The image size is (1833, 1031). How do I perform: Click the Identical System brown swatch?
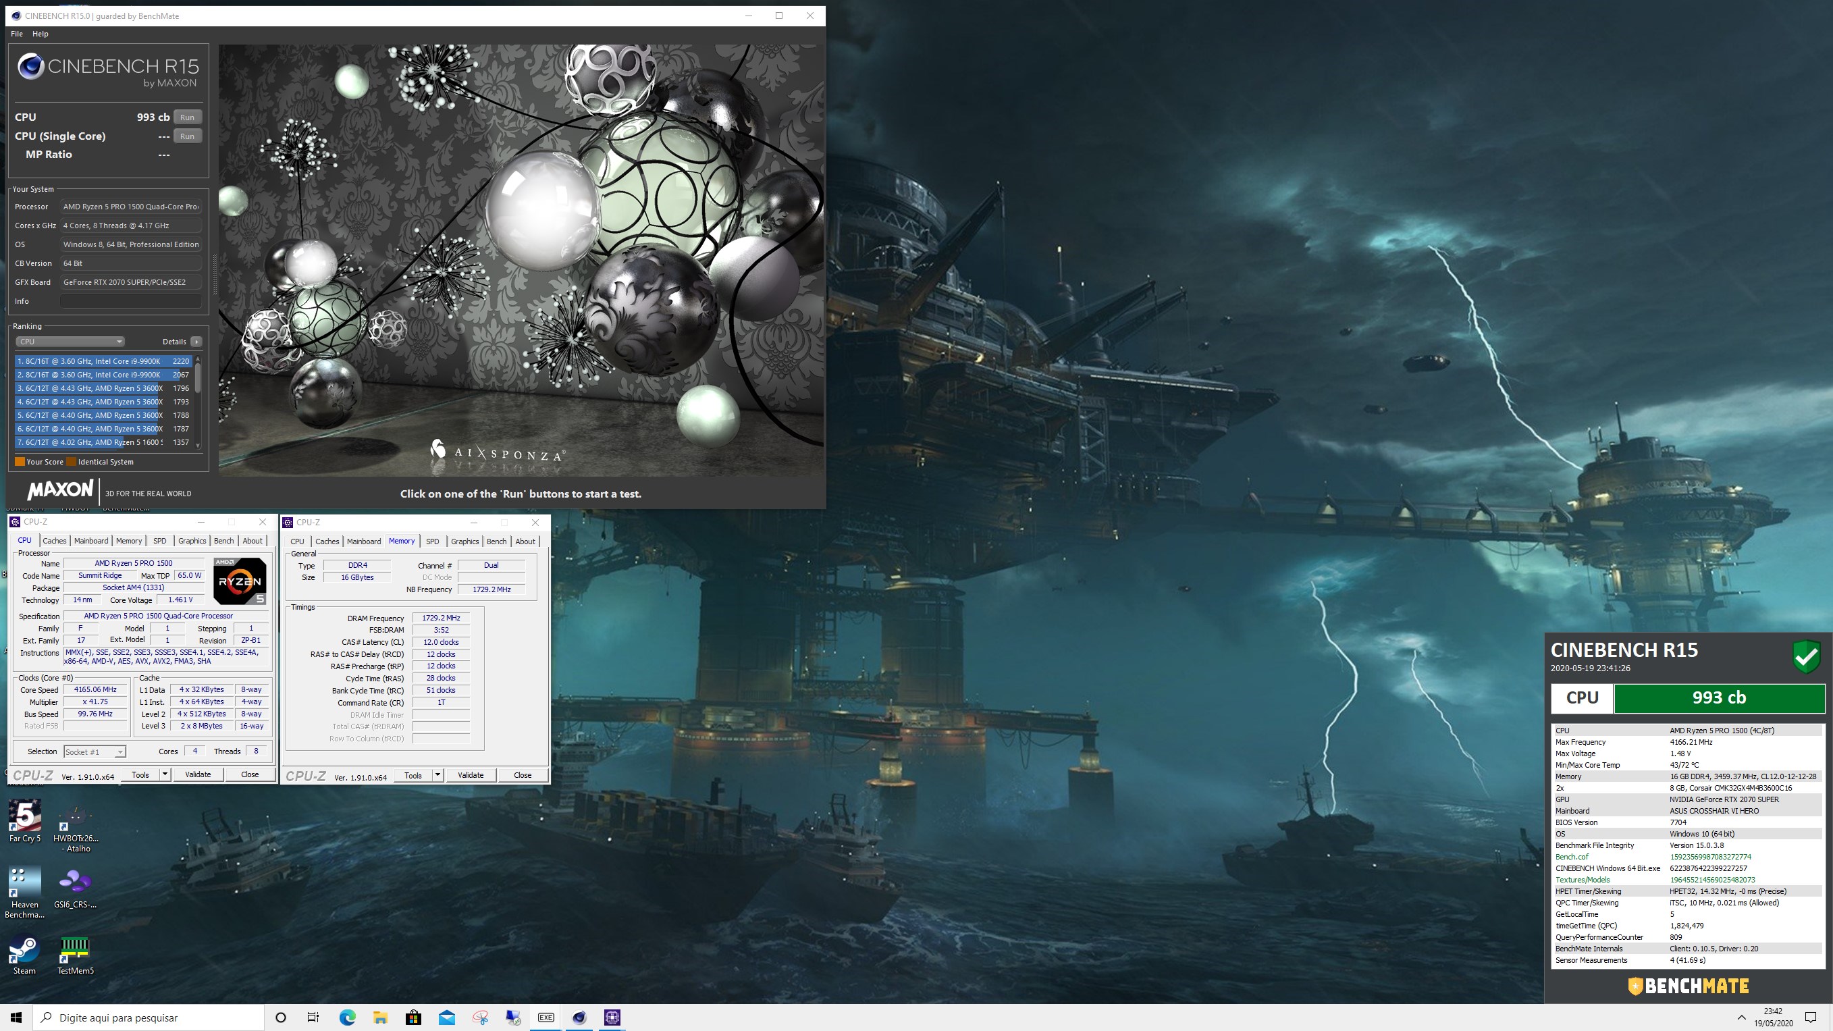(71, 462)
